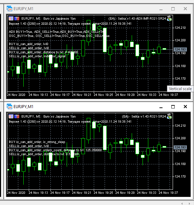194x205 pixels.
Task: Click the table icon in the bottom chart header
Action: click(x=11, y=116)
